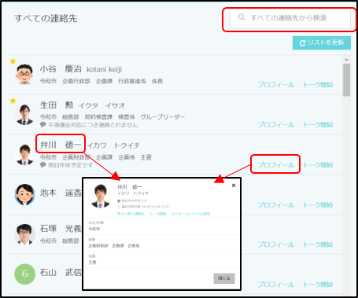Start トーク開始 with 池本 遥香
The image size is (358, 298).
[x=318, y=204]
